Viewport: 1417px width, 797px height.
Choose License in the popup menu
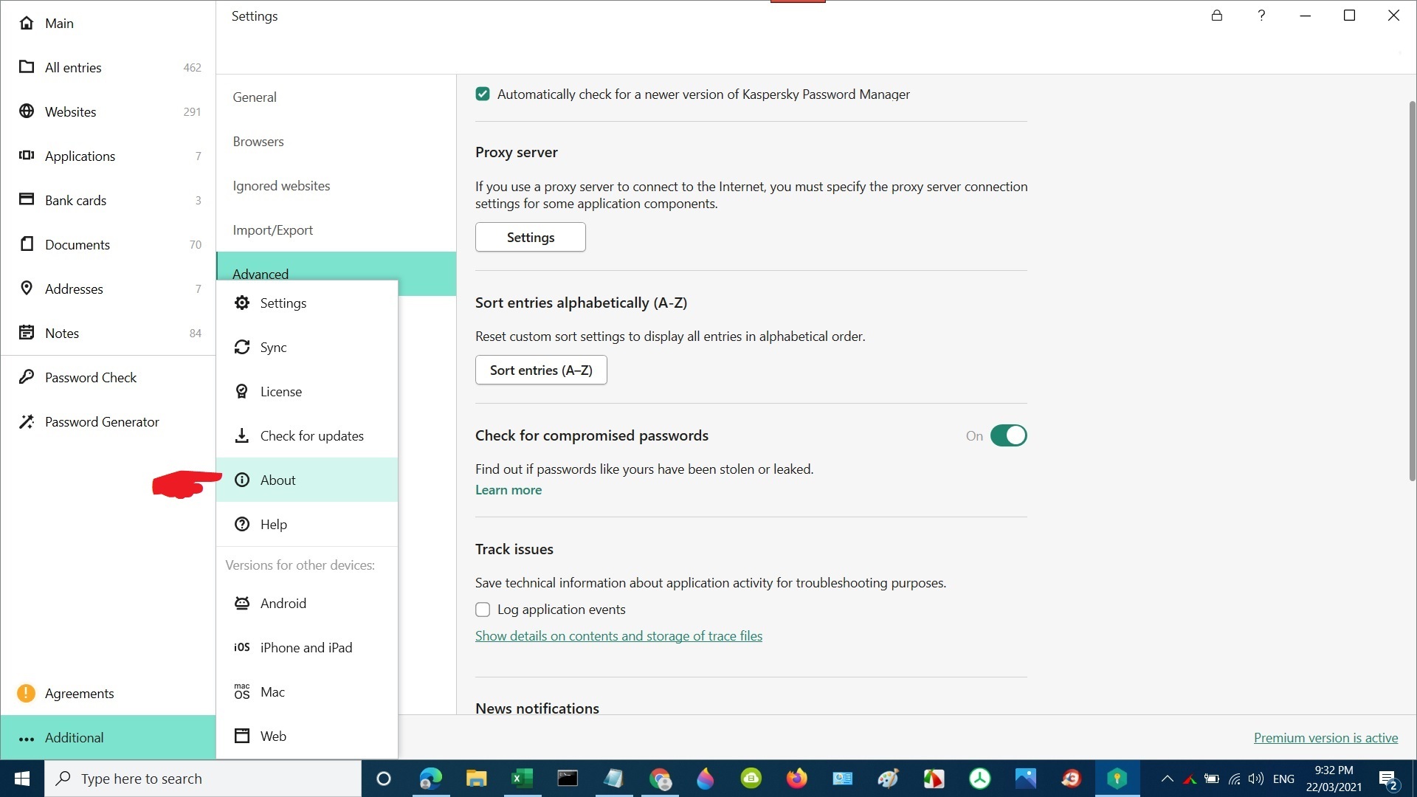tap(307, 392)
